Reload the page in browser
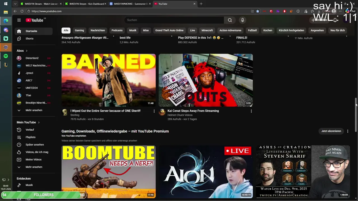 22,11
